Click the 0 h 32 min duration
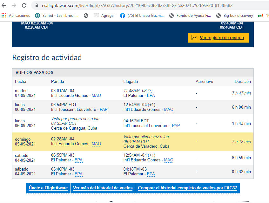Image resolution: width=269 pixels, height=203 pixels. pyautogui.click(x=241, y=172)
